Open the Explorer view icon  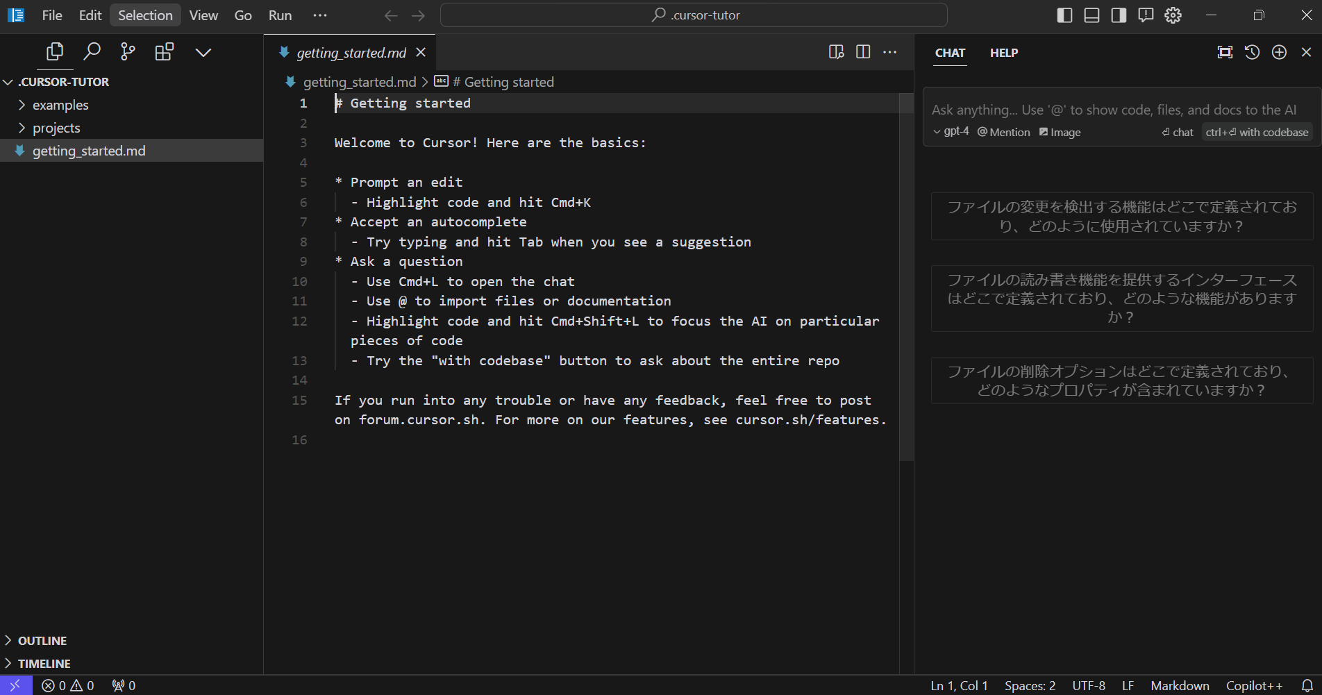click(55, 52)
